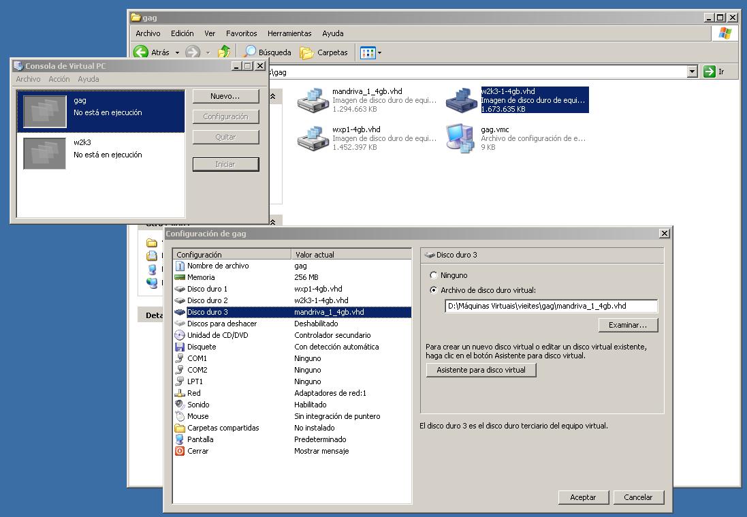Click the green Ir go arrow
Viewport: 747px width, 517px height.
pyautogui.click(x=710, y=72)
